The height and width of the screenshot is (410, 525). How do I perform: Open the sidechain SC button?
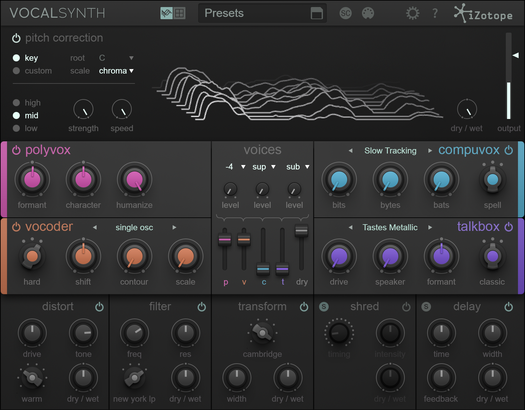tap(345, 13)
